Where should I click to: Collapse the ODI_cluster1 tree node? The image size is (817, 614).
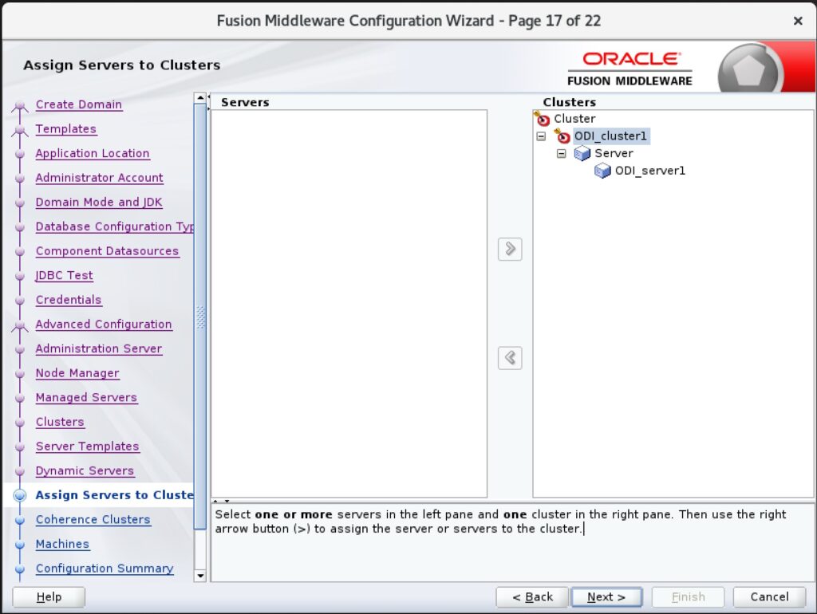click(542, 136)
